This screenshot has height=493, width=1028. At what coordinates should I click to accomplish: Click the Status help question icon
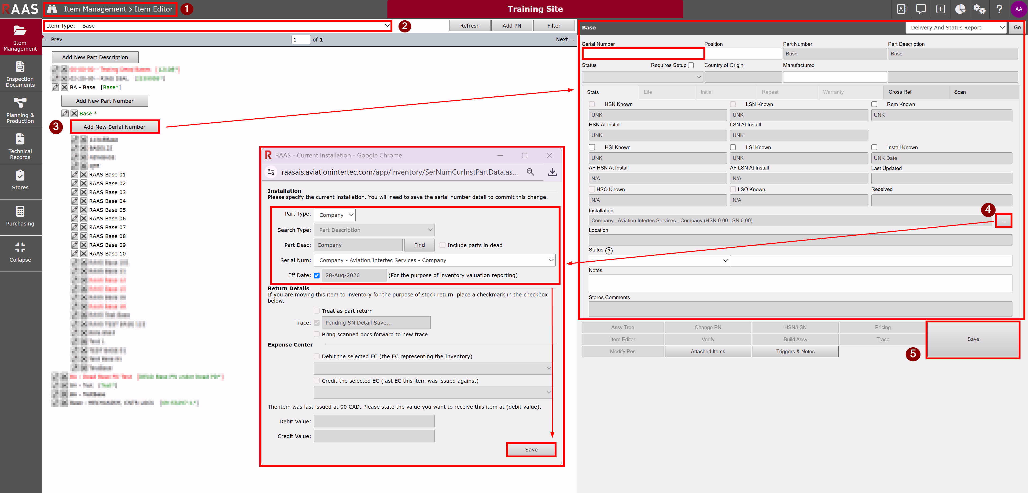tap(609, 250)
